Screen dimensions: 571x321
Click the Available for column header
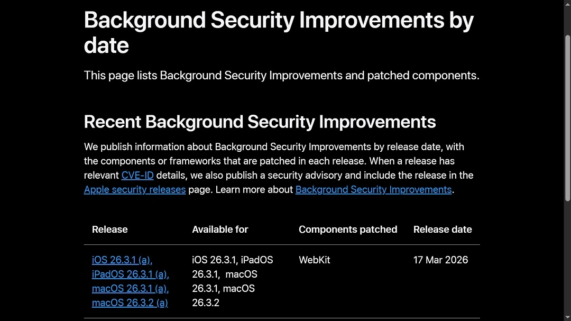point(220,229)
